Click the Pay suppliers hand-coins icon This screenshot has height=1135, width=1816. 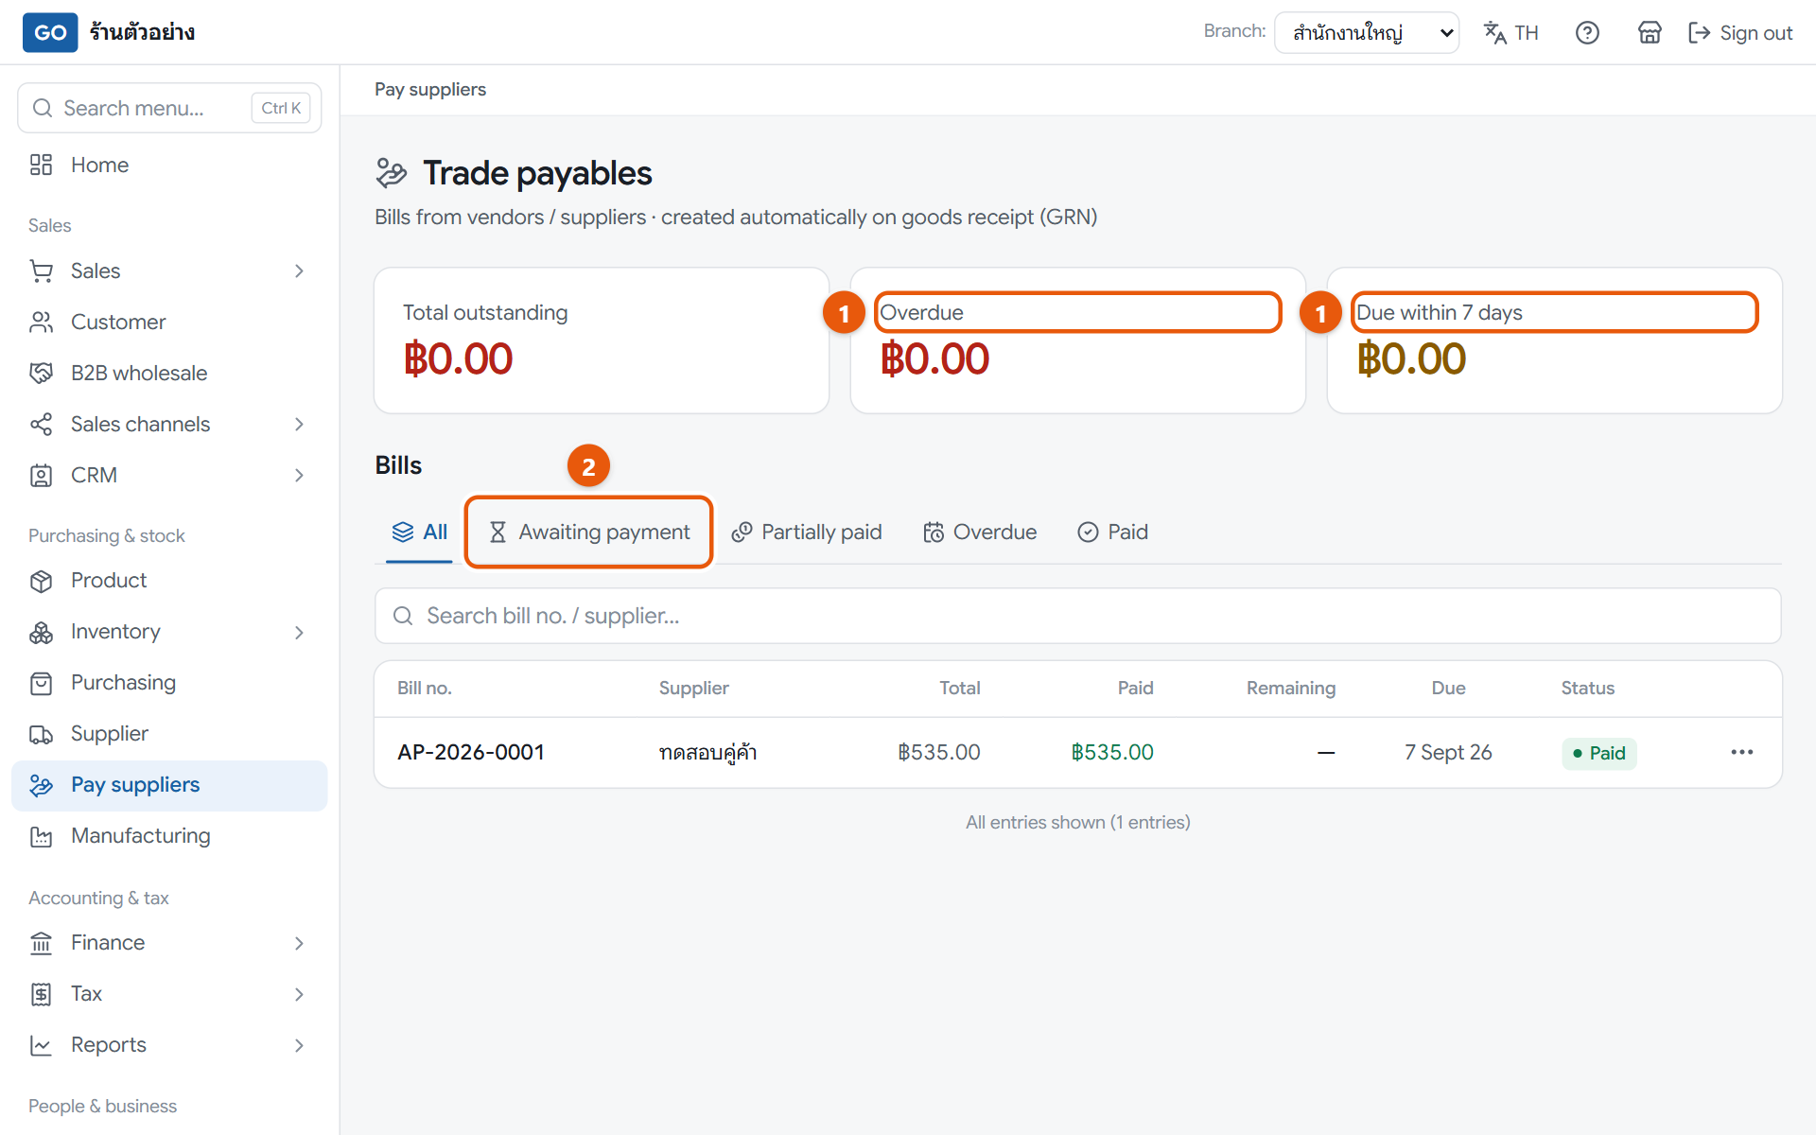tap(41, 785)
